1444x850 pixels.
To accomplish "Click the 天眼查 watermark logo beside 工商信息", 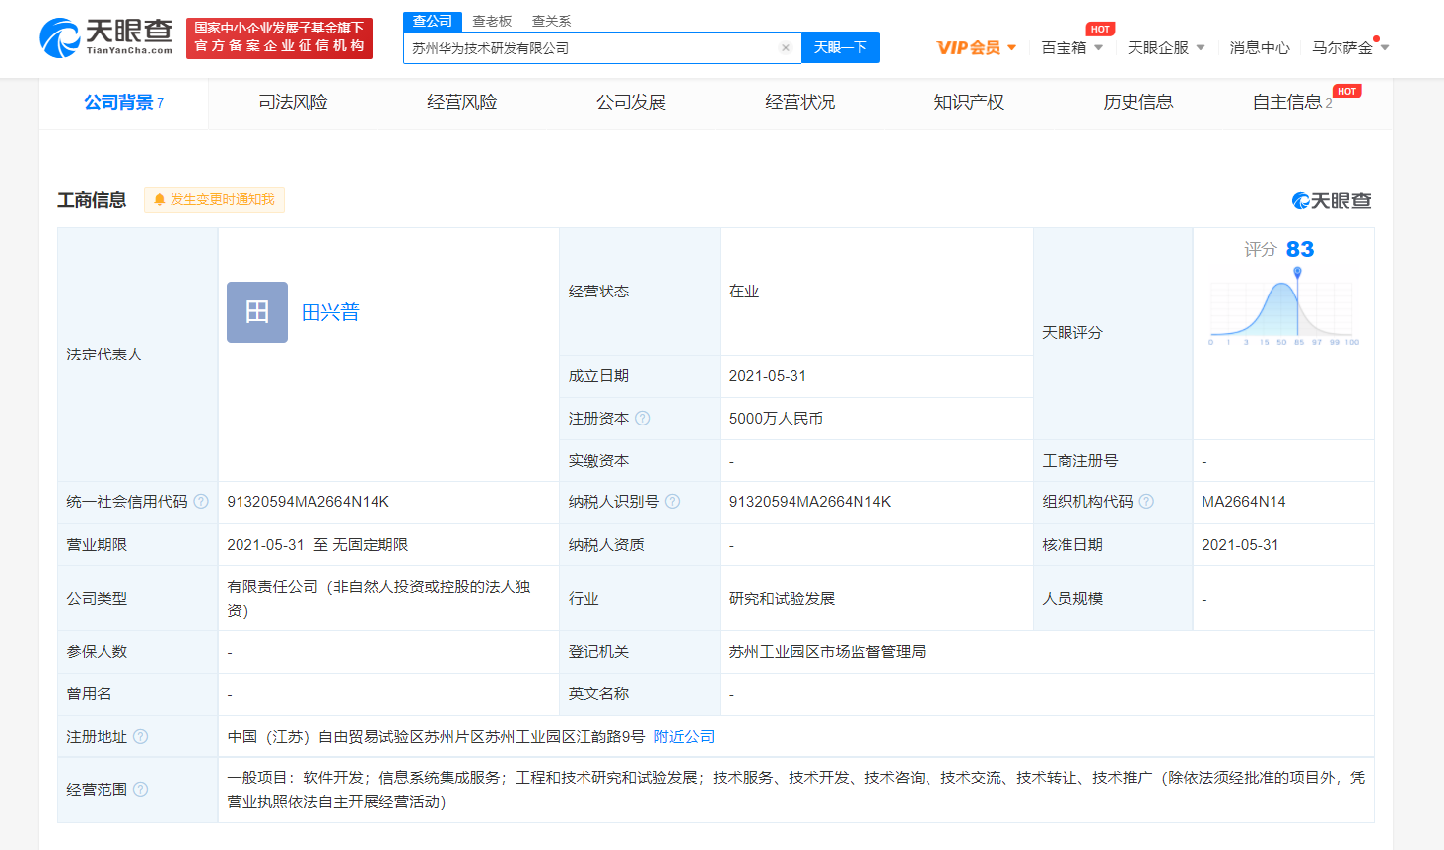I will 1332,201.
